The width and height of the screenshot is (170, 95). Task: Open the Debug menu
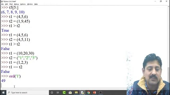click(16, 4)
